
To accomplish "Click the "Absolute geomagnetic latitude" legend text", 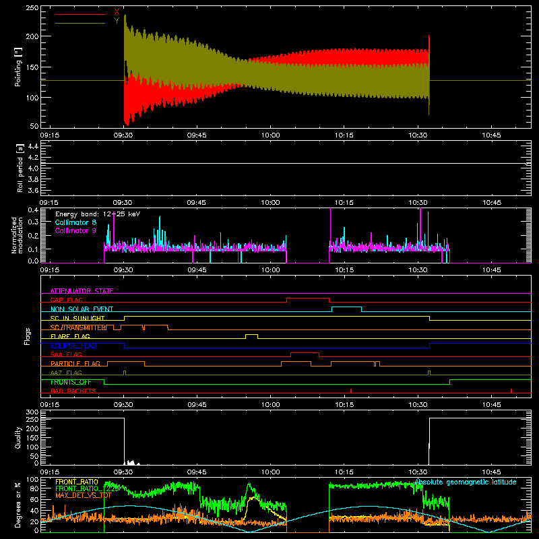I will click(466, 482).
